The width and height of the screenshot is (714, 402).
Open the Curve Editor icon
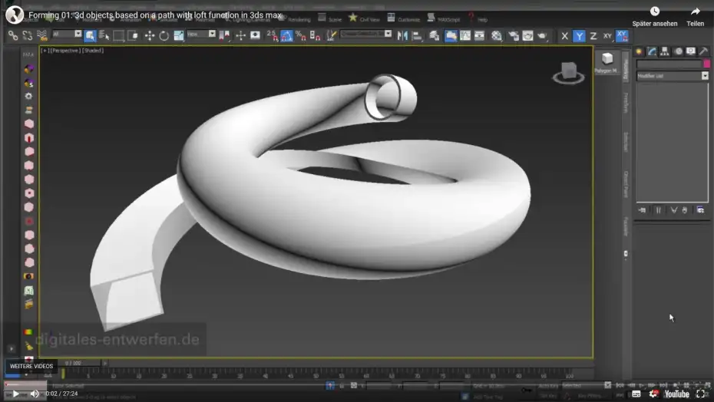click(465, 35)
